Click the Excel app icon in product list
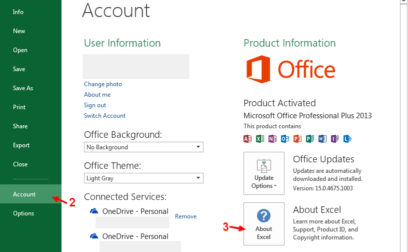The image size is (408, 252). tap(260, 139)
